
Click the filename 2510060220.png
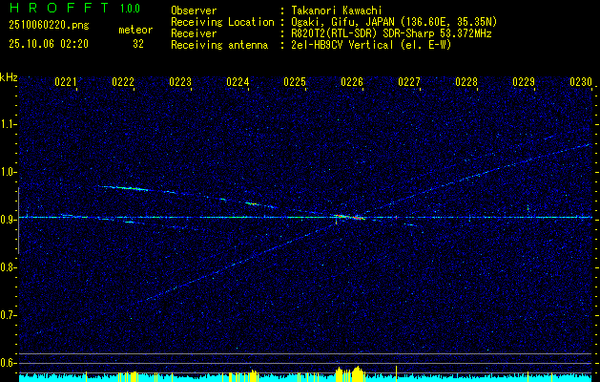49,26
